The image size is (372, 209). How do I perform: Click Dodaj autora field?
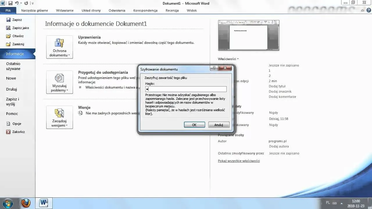tap(279, 146)
